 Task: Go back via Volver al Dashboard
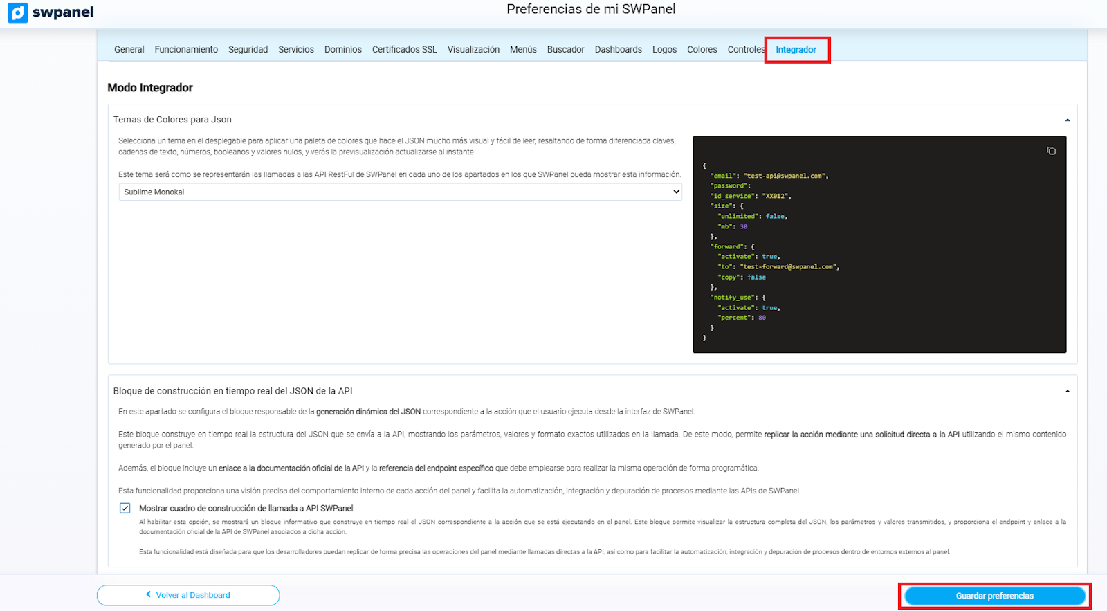(188, 595)
